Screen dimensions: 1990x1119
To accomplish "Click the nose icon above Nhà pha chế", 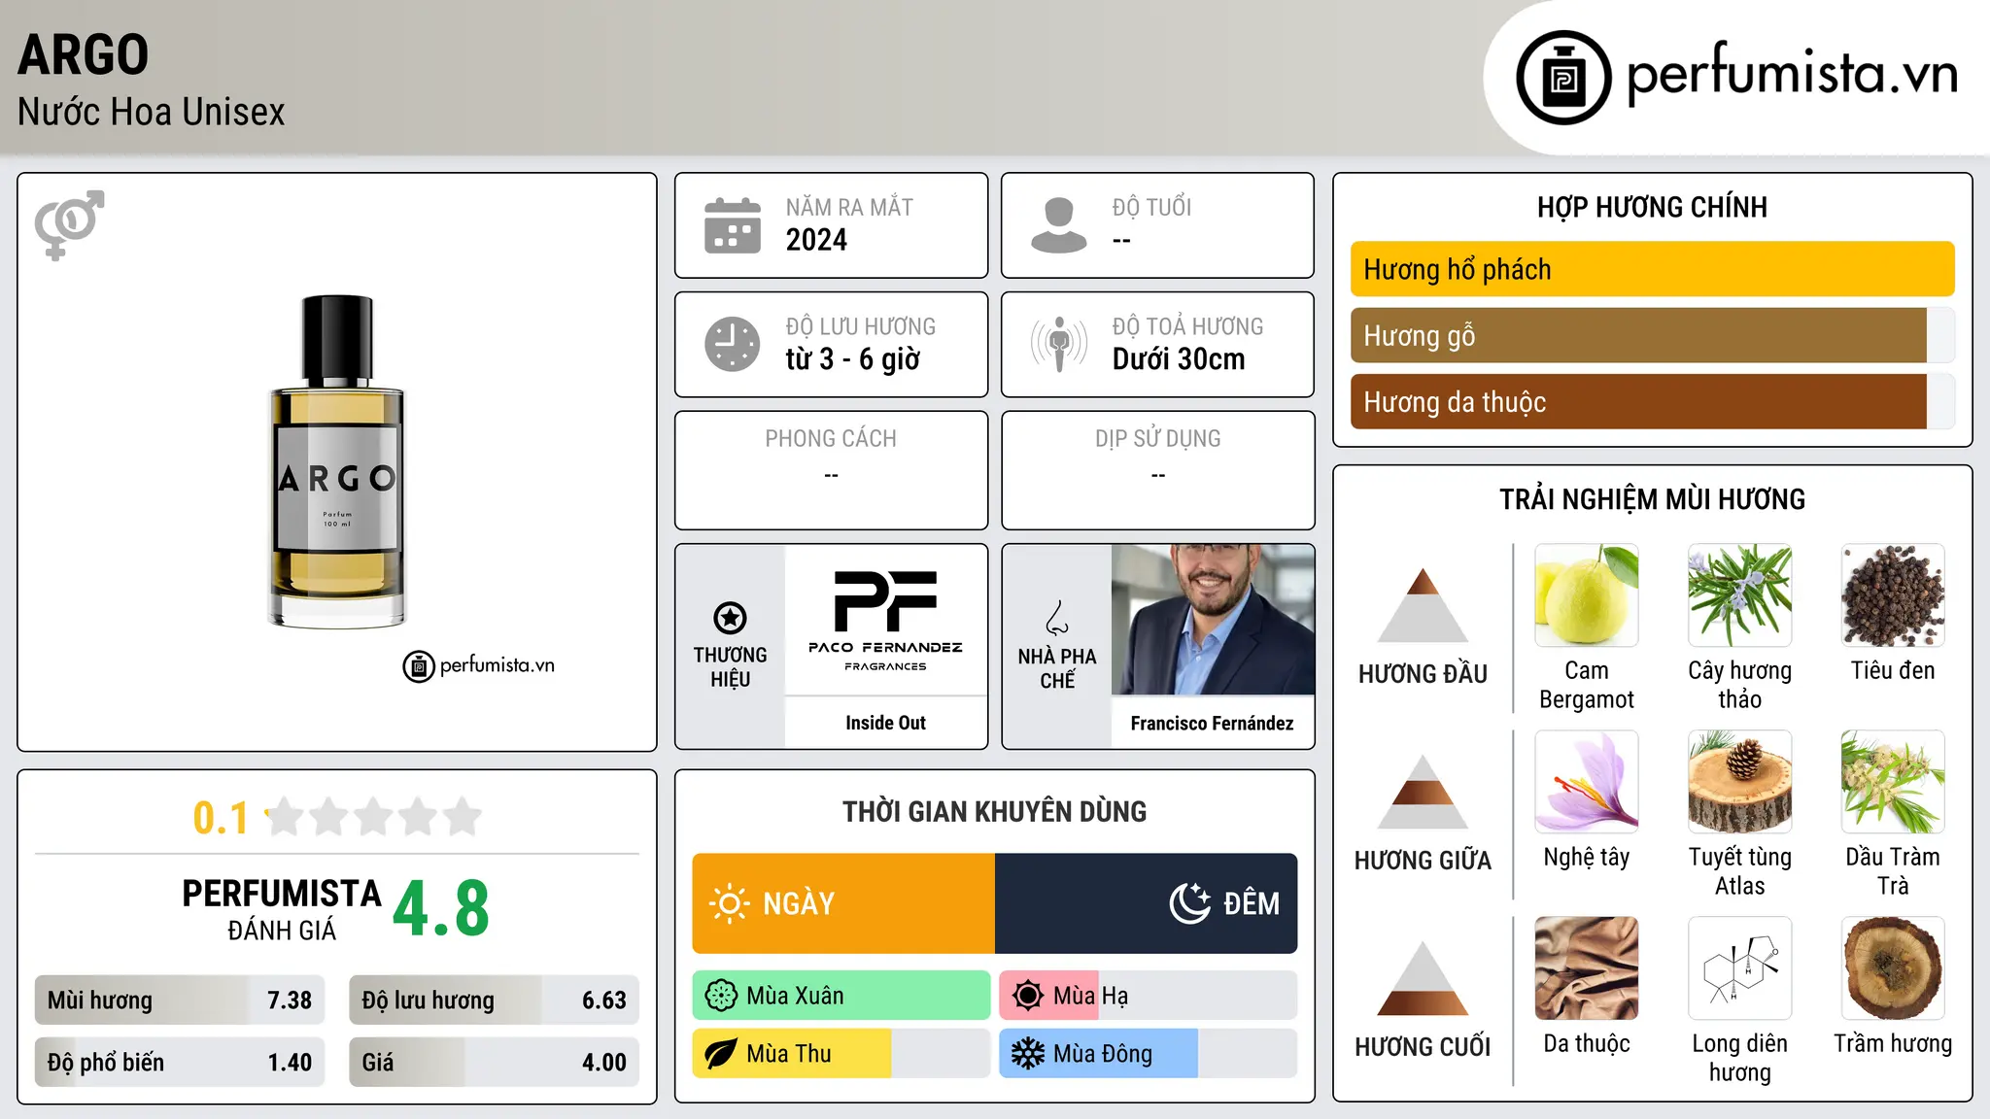I will tap(1057, 618).
